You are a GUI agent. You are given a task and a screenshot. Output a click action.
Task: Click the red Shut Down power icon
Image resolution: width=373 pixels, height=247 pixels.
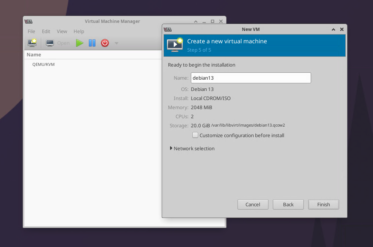coord(105,43)
